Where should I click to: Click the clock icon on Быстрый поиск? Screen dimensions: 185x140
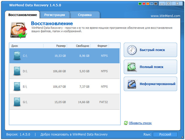132,50
